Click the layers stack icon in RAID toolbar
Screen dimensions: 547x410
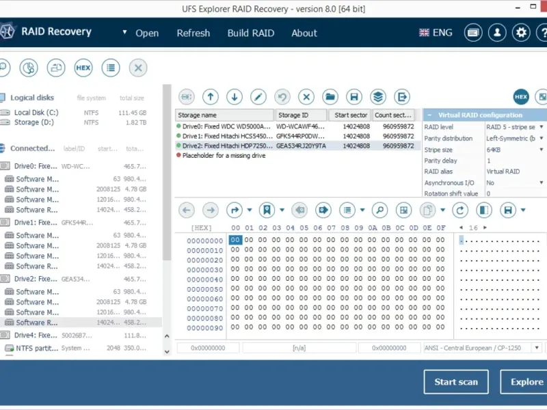coord(378,97)
